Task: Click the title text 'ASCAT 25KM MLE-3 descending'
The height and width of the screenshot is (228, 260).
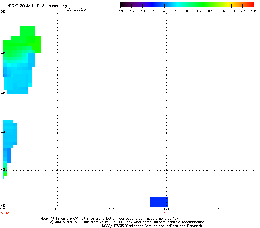Action: pyautogui.click(x=37, y=6)
